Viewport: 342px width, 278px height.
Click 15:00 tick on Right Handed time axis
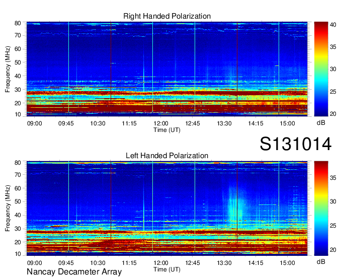287,123
